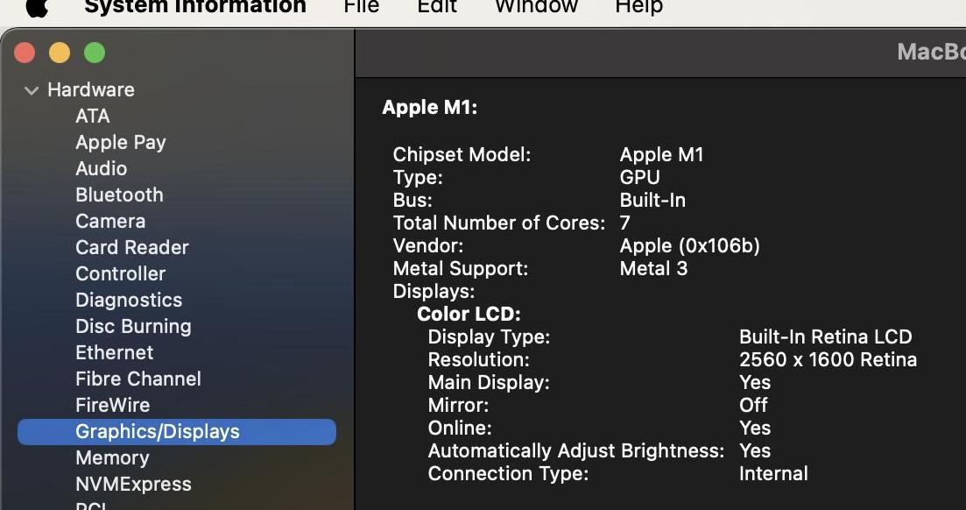Screen dimensions: 966x510
Task: Select Camera in the sidebar
Action: pos(110,221)
